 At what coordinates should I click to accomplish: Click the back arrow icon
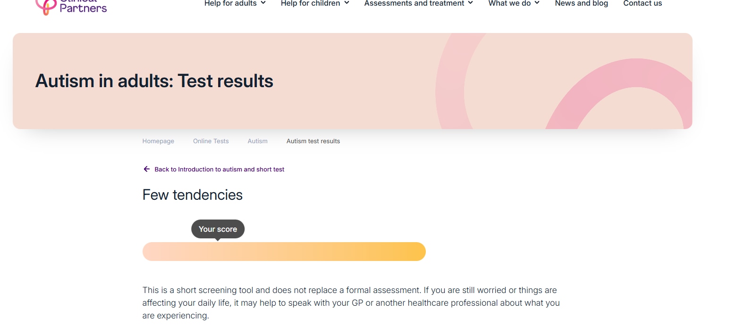click(x=146, y=169)
